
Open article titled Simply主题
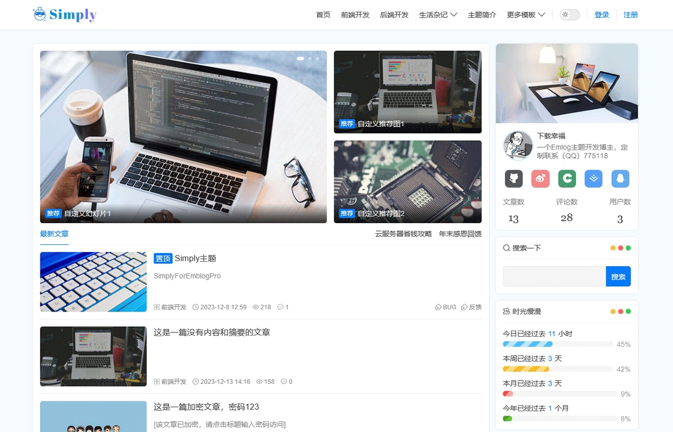tap(195, 258)
